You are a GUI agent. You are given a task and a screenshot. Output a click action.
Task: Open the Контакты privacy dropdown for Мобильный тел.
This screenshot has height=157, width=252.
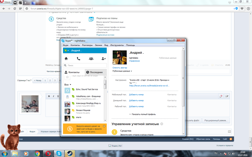(x=172, y=94)
